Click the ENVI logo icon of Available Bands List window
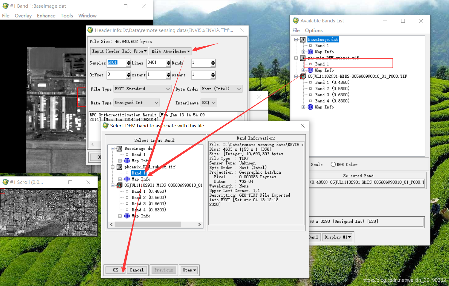Screen dimensions: 449x286 pos(296,21)
